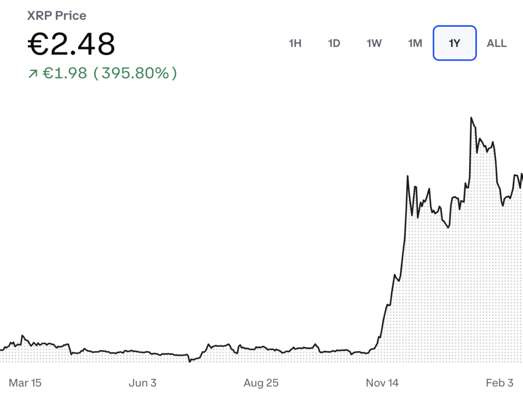Click the Nov 14 date label
The width and height of the screenshot is (523, 397).
point(382,383)
